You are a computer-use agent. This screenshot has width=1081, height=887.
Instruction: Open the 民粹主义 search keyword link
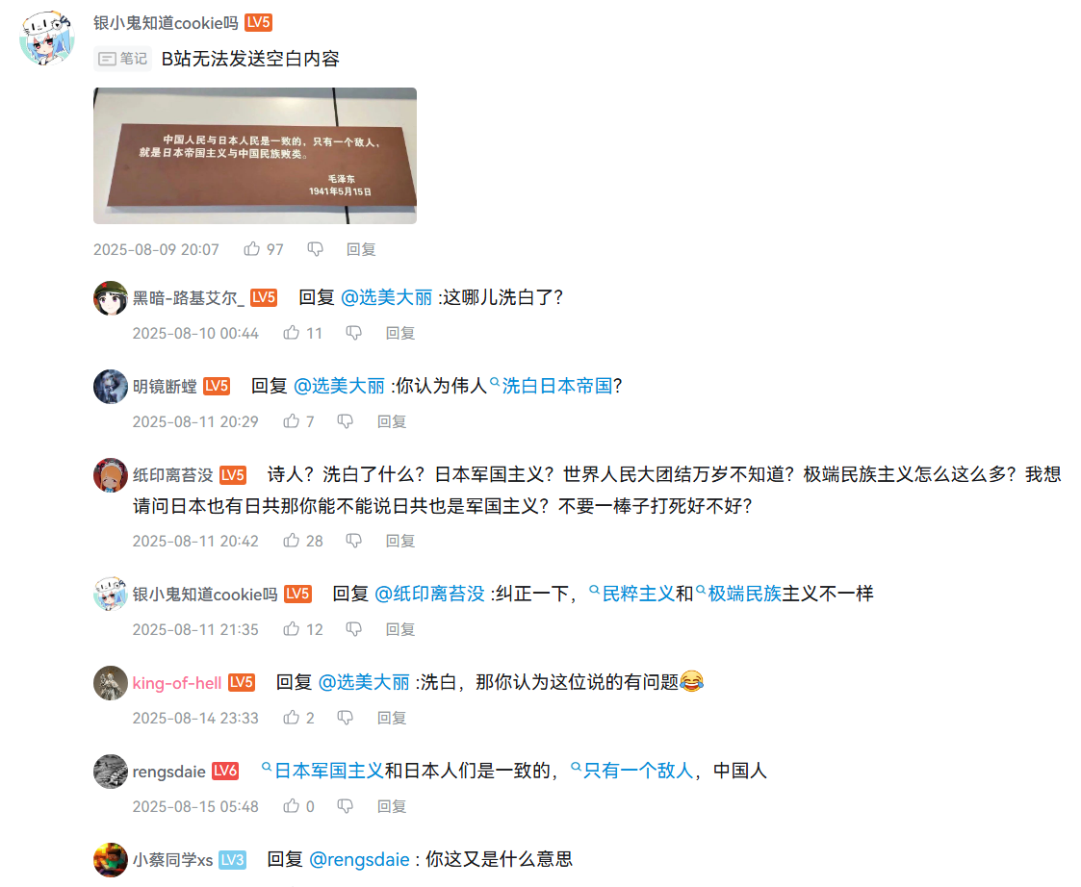631,594
